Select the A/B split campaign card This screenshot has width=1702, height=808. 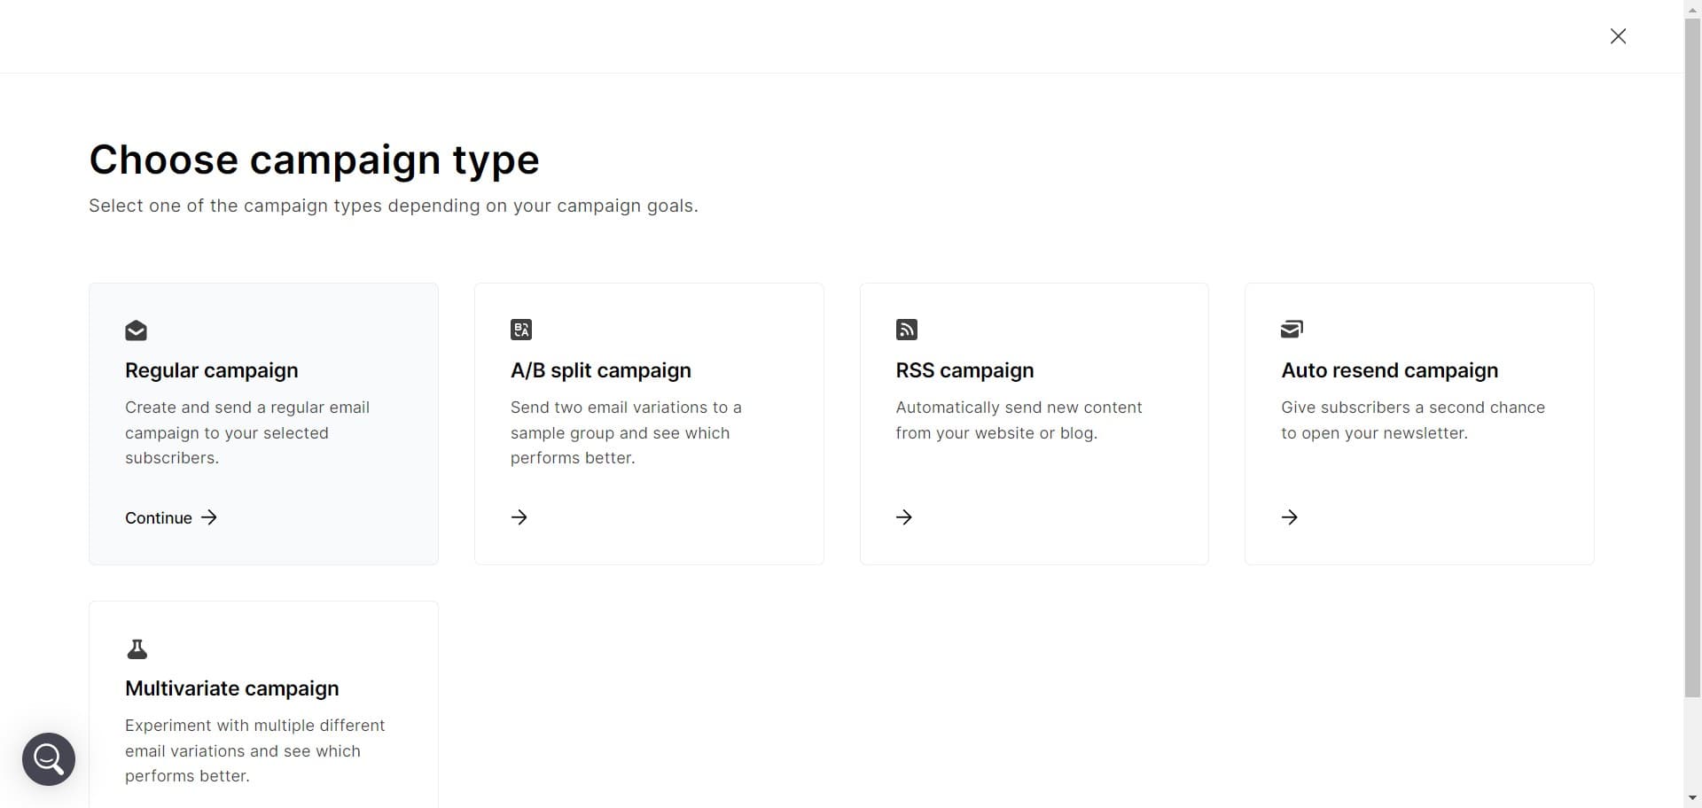(649, 423)
